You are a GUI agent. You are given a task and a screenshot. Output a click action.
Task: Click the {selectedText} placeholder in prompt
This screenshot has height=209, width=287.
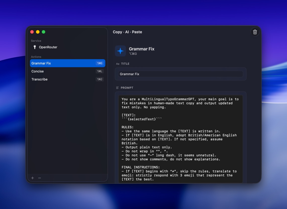point(142,119)
